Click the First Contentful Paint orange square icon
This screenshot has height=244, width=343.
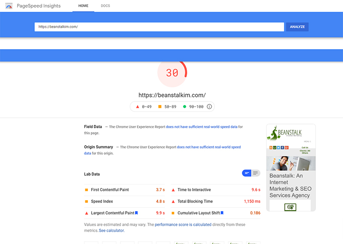[86, 190]
